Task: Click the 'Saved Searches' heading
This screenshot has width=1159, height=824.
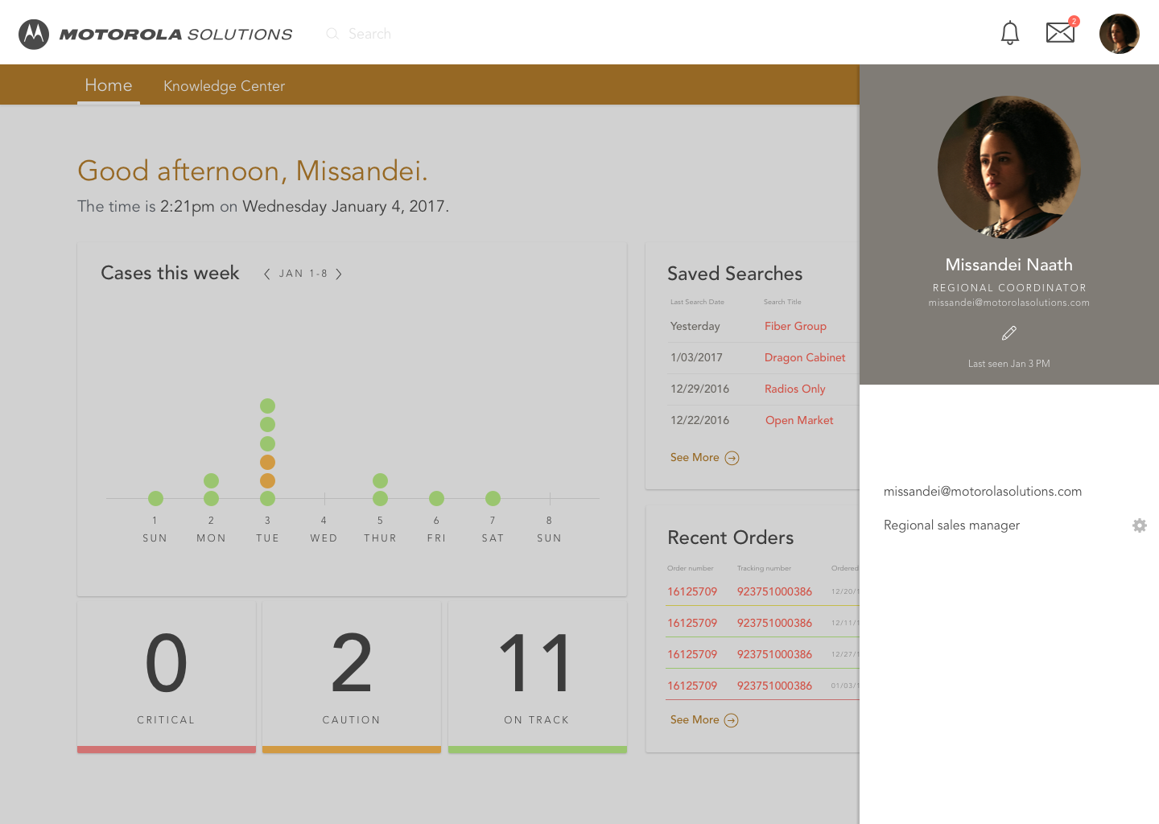Action: (735, 274)
